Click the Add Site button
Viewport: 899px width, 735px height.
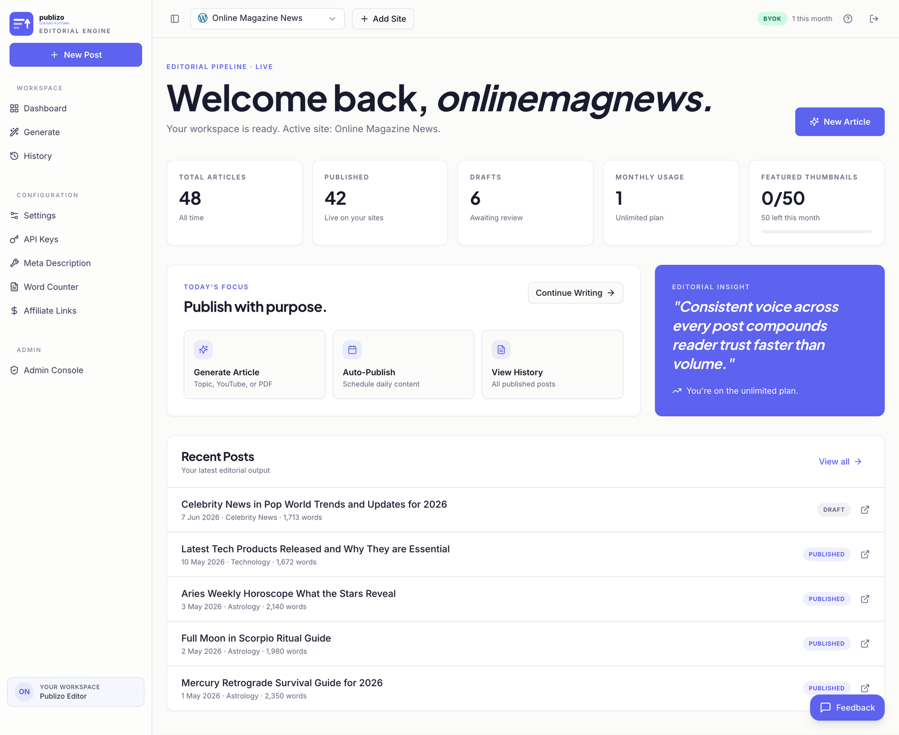(x=383, y=19)
